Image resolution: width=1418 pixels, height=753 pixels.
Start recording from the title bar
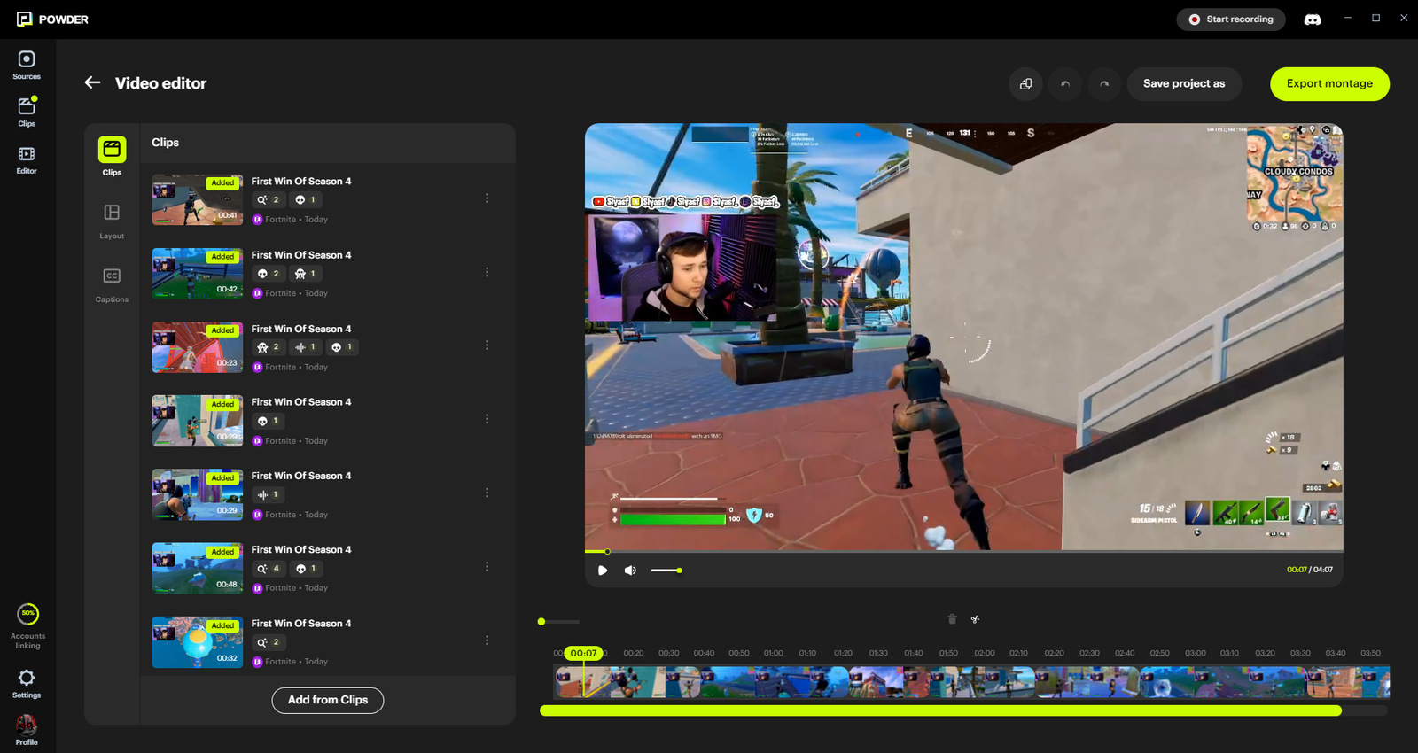tap(1230, 19)
